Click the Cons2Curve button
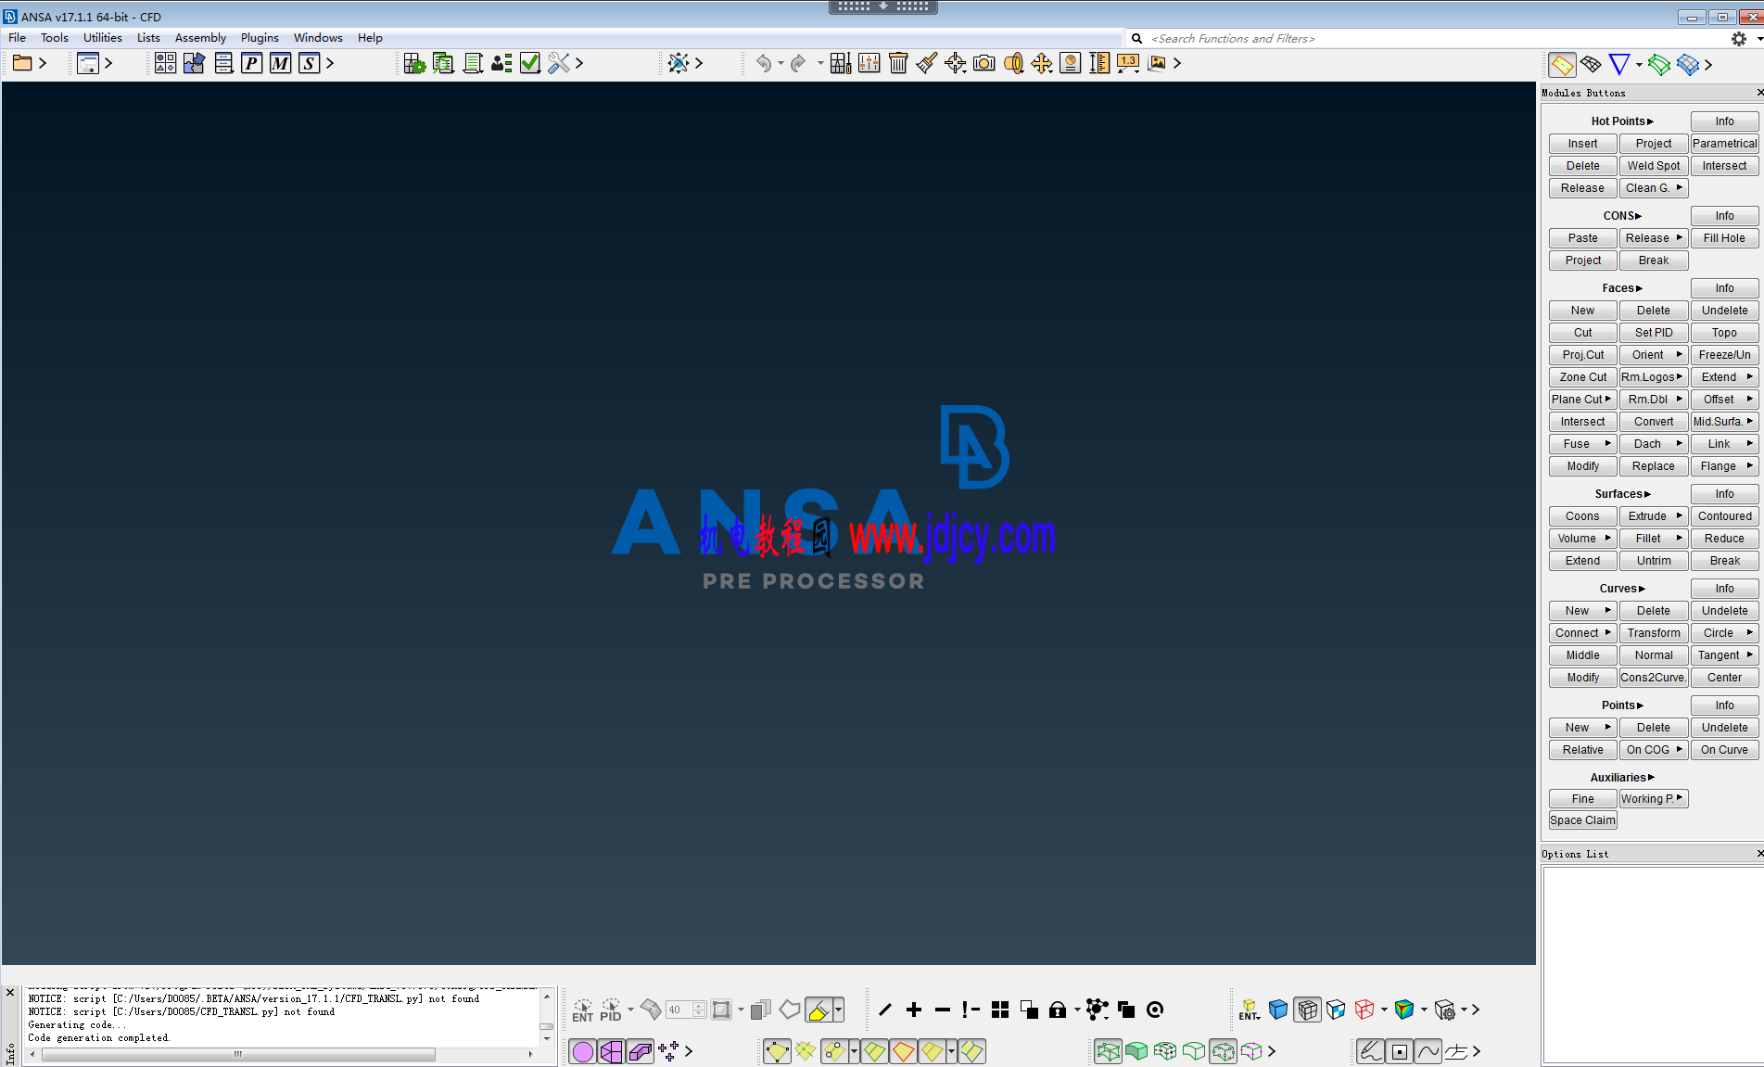Image resolution: width=1764 pixels, height=1067 pixels. [1654, 678]
